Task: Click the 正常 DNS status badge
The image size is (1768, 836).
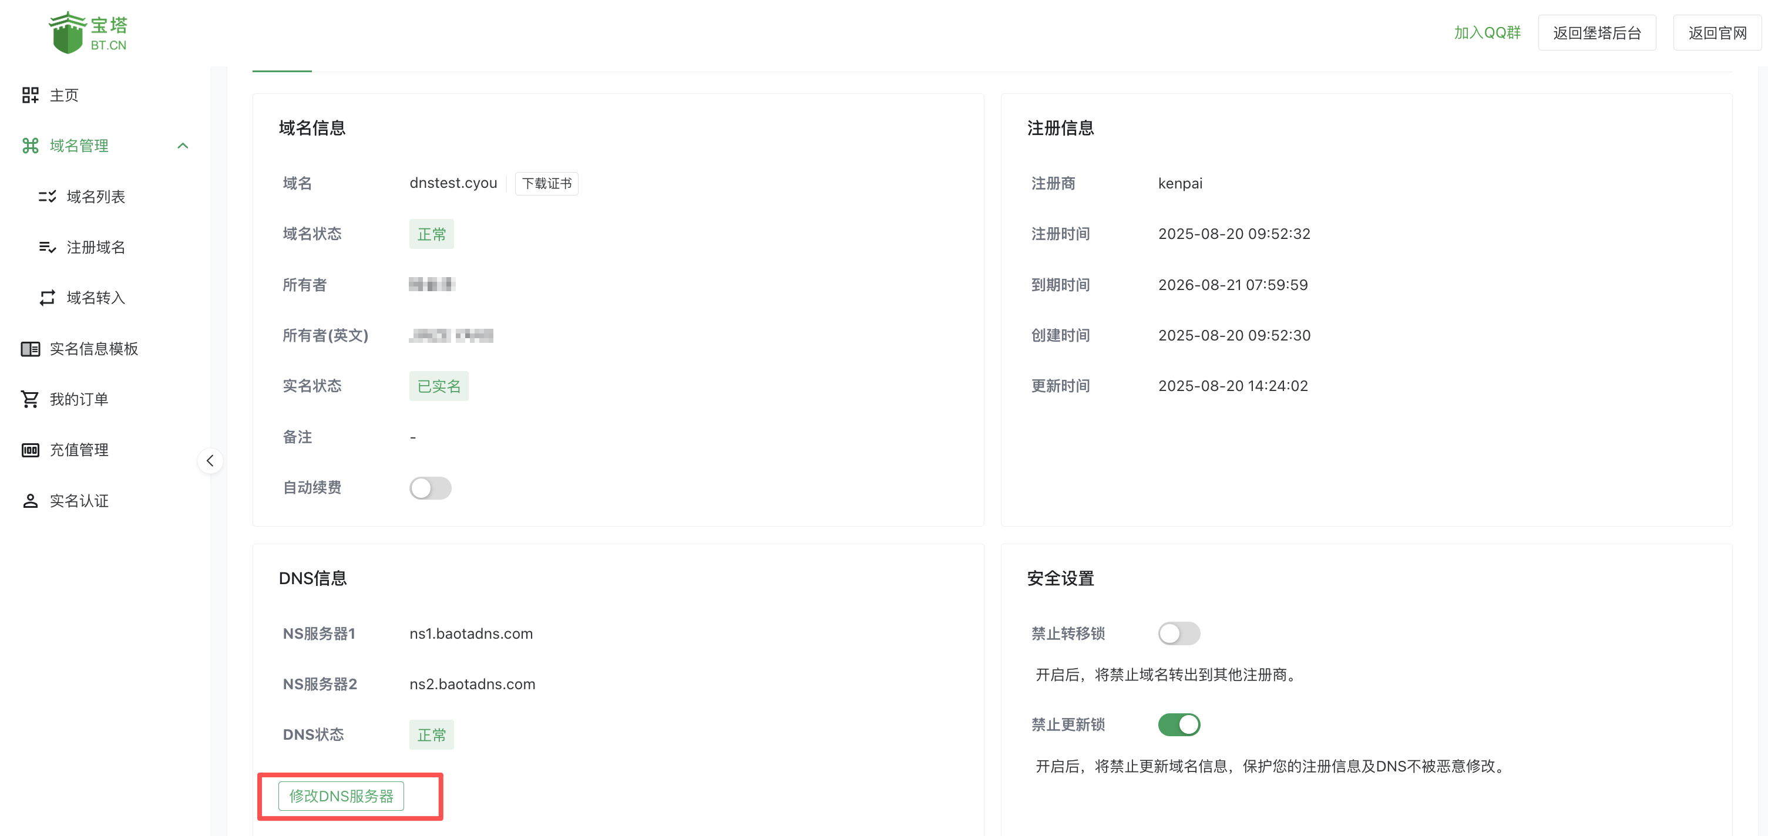Action: 431,734
